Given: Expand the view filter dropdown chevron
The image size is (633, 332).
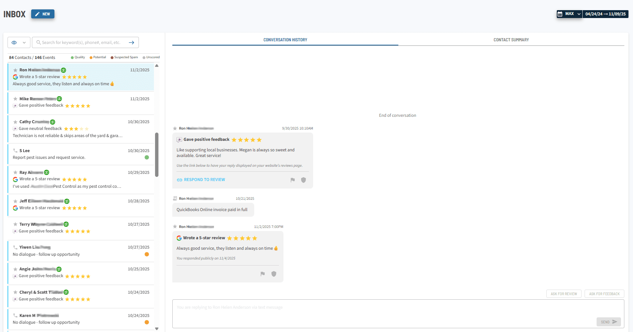Looking at the screenshot, I should (x=24, y=42).
